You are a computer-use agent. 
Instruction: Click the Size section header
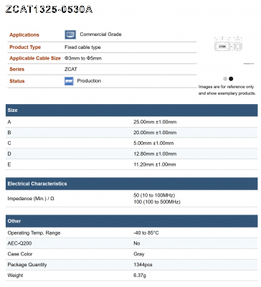[132, 110]
